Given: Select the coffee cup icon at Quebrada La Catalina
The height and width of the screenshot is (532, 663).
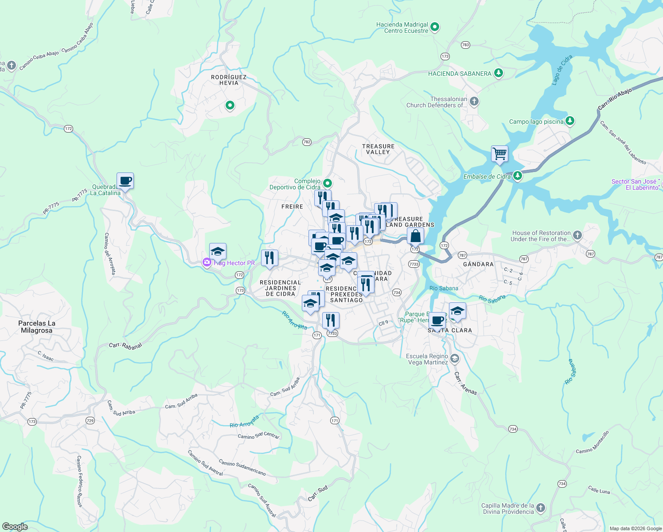Looking at the screenshot, I should (125, 180).
